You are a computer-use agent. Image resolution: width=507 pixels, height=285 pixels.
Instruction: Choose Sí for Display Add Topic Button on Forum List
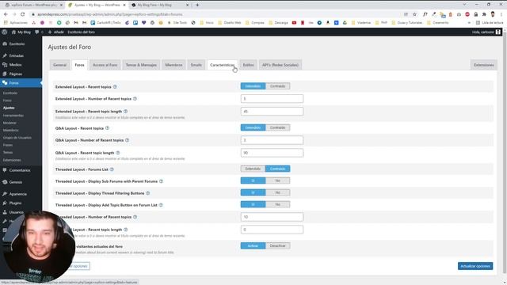[x=253, y=204]
